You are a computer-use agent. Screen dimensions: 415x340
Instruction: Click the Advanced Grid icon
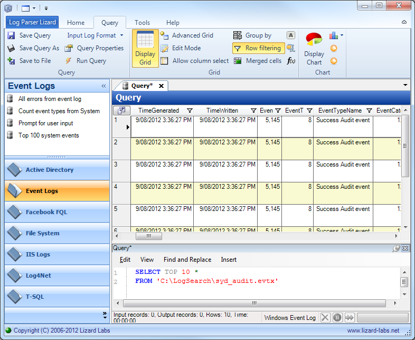(x=164, y=35)
